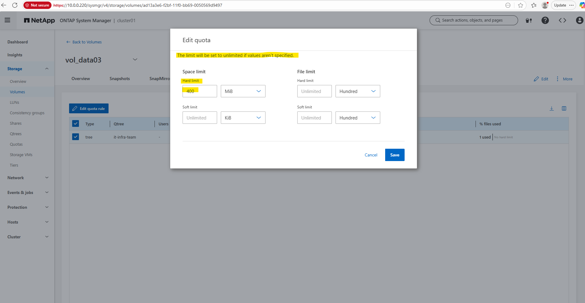585x303 pixels.
Task: Open the API log code icon
Action: click(562, 20)
